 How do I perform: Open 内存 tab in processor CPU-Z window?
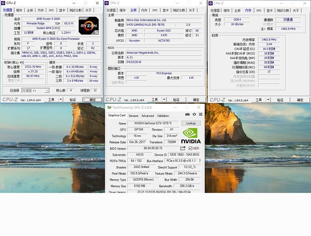tap(40, 10)
